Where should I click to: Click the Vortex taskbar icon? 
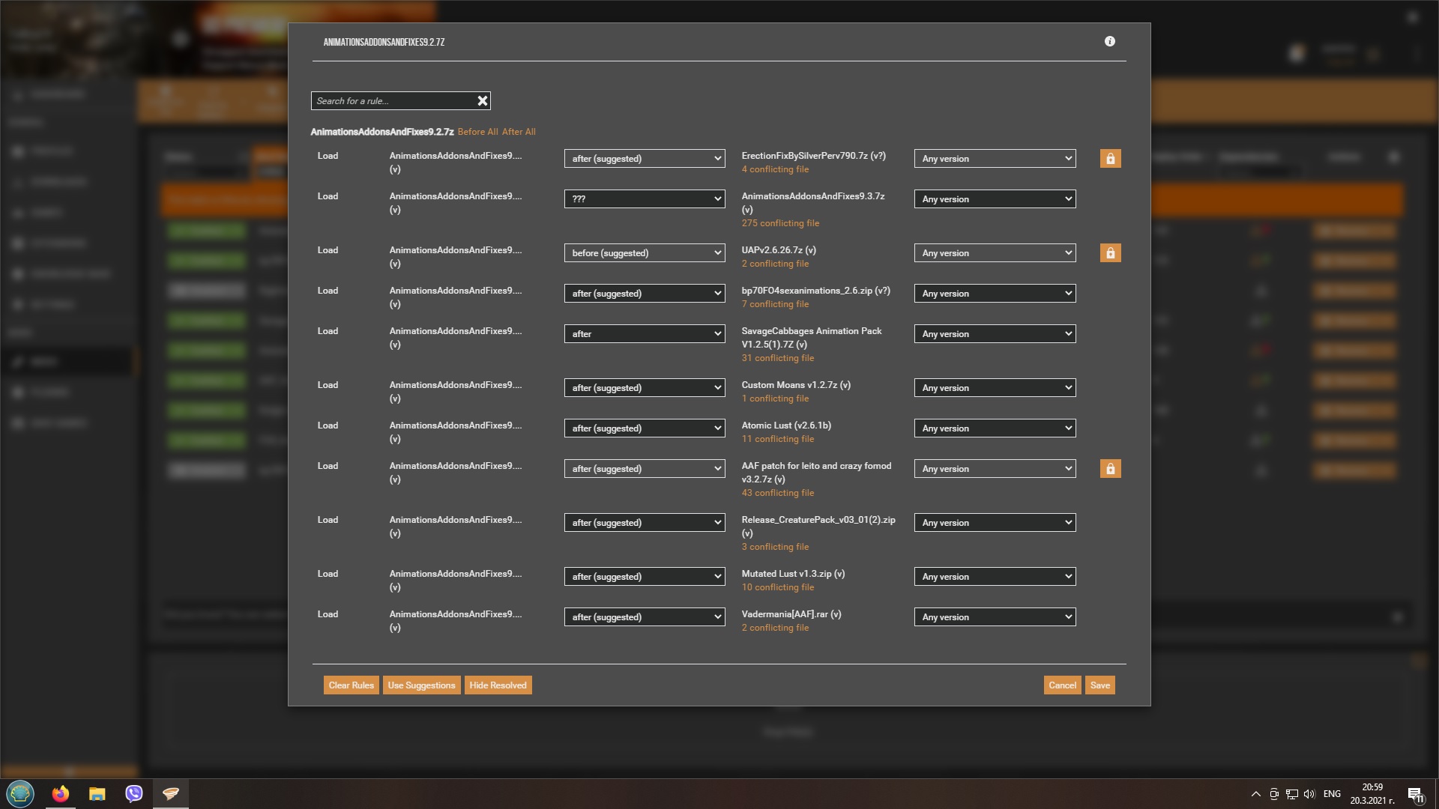tap(171, 793)
